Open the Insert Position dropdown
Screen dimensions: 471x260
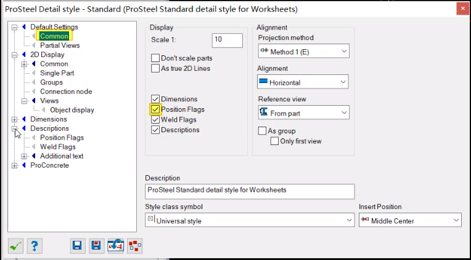410,220
